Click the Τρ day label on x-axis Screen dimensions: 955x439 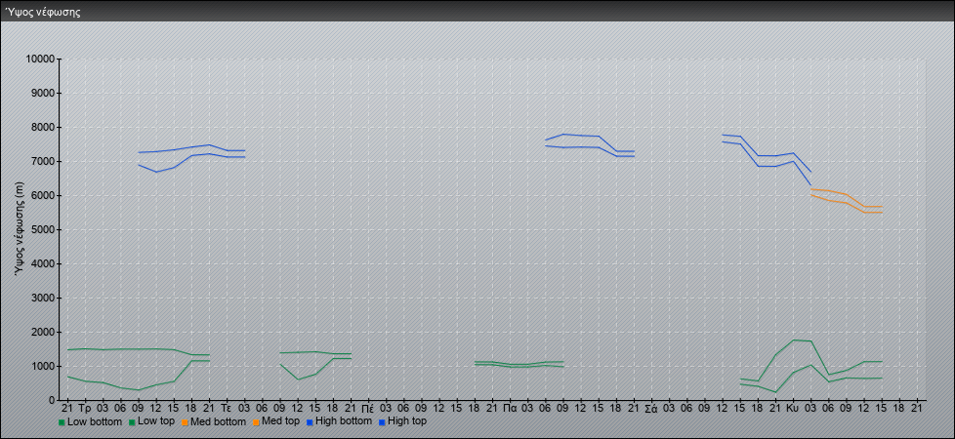pos(85,408)
